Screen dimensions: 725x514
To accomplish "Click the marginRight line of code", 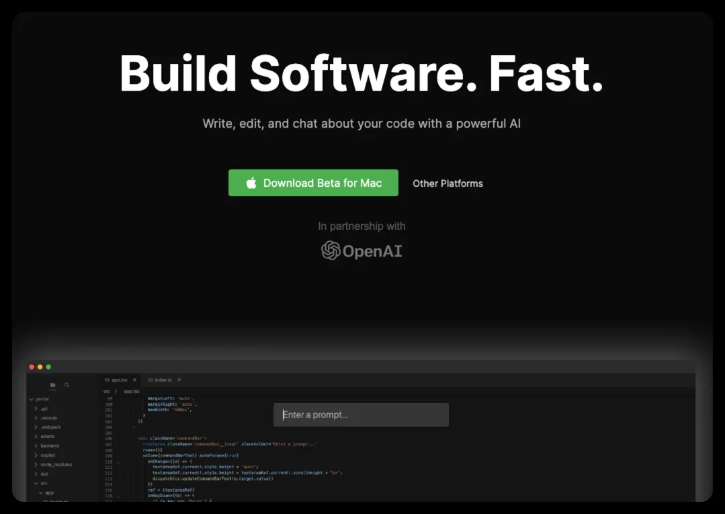I will [x=172, y=404].
